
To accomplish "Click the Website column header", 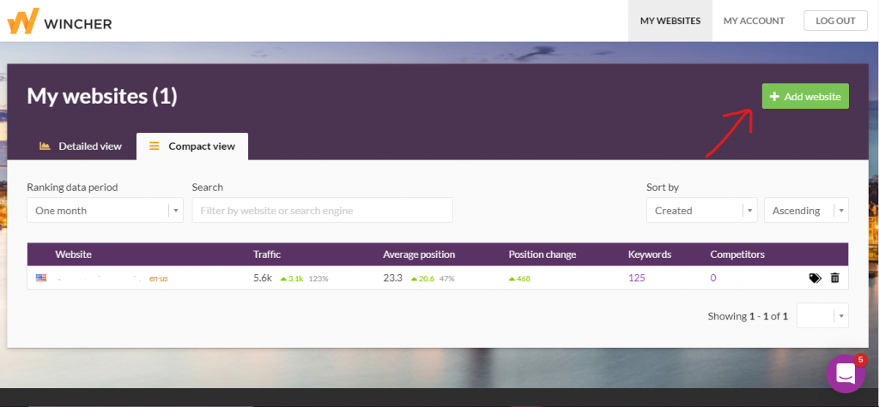I will pyautogui.click(x=74, y=254).
